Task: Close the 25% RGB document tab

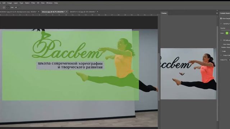Action: 97,12
